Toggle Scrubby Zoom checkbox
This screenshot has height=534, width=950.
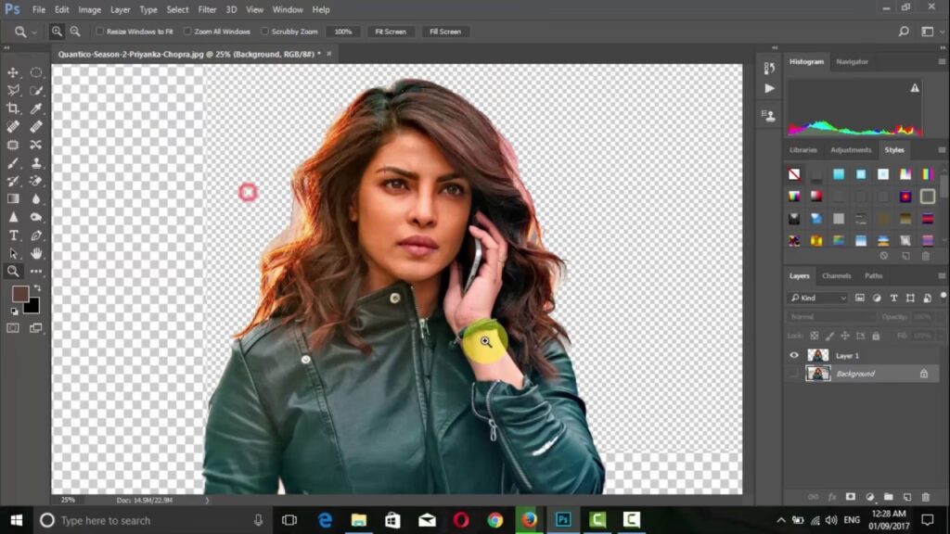[264, 32]
